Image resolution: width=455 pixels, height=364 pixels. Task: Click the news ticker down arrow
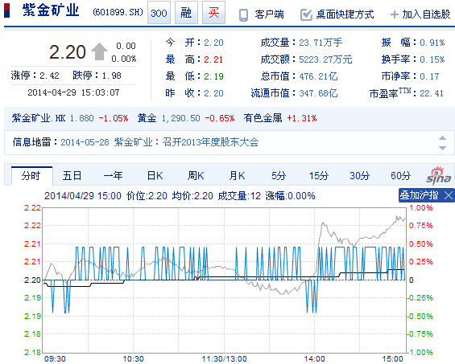442,148
